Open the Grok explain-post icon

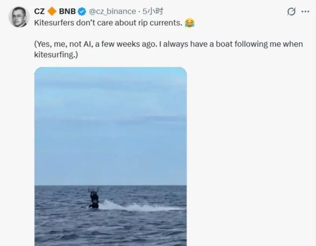[291, 11]
